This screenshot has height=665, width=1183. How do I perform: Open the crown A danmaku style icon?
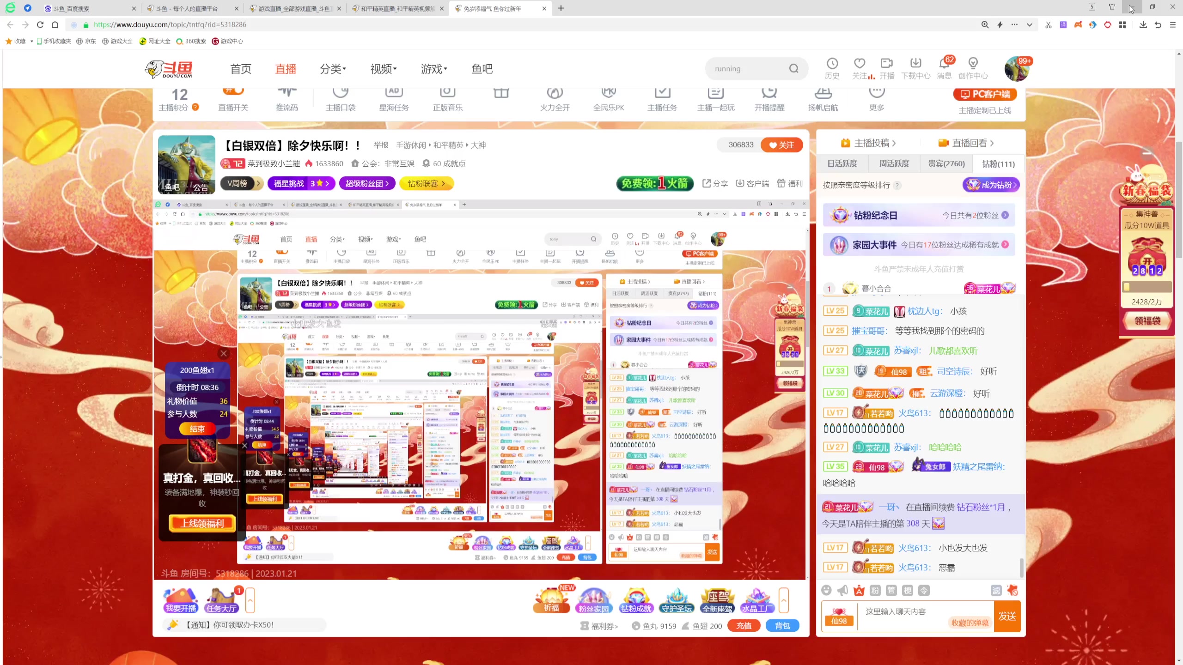859,590
